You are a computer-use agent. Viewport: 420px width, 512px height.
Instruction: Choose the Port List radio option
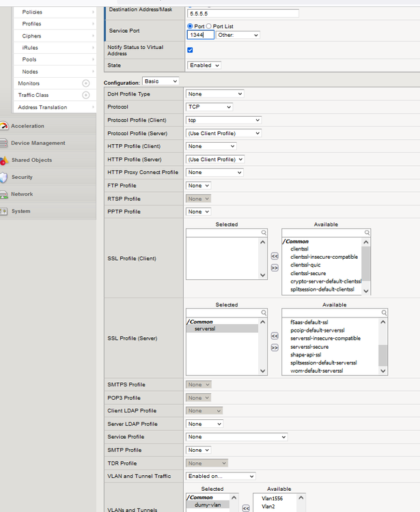[x=211, y=26]
